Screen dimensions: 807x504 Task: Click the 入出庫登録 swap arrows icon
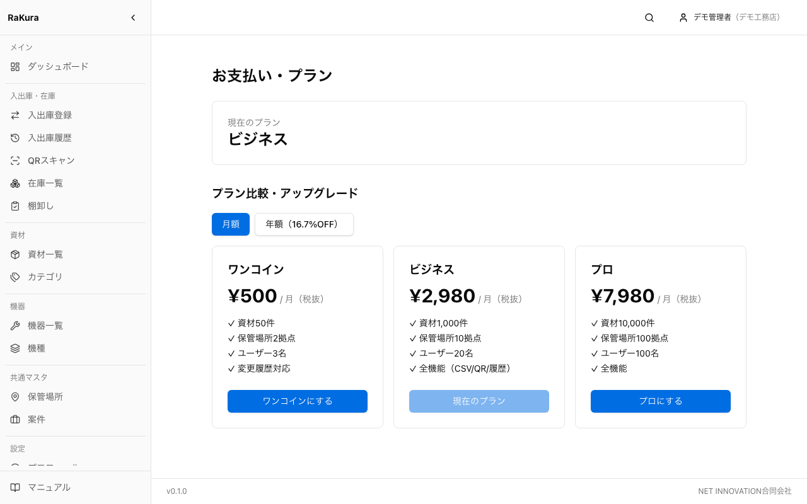tap(15, 115)
